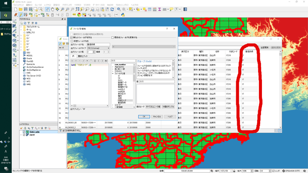308x173 pixels.
Task: Click OK in the field calculator
Action: pos(144,117)
